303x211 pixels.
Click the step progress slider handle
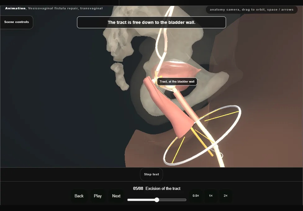click(157, 200)
